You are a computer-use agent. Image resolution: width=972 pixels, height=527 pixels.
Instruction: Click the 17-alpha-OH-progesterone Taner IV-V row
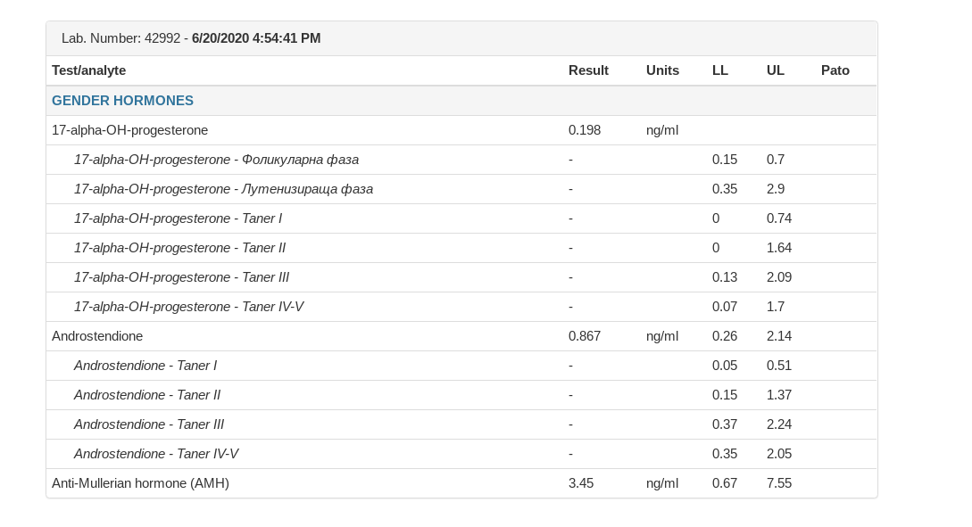(188, 307)
